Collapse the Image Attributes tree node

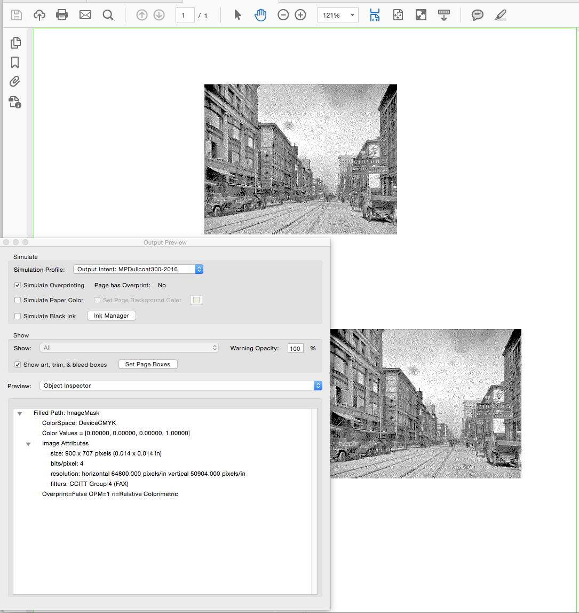28,444
